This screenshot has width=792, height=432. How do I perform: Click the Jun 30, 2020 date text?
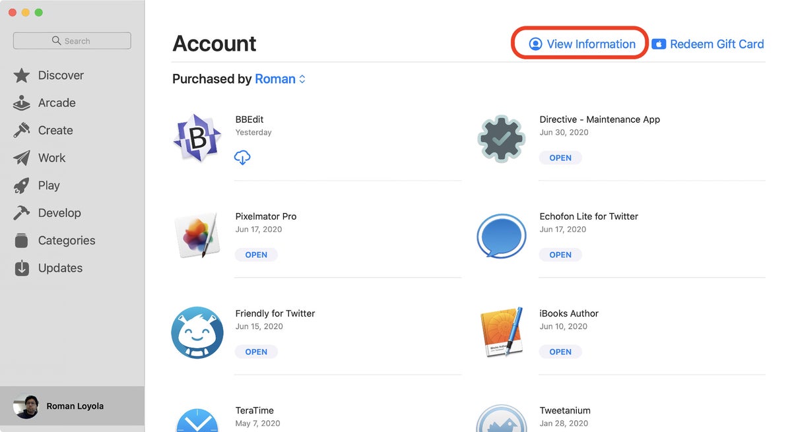(564, 133)
